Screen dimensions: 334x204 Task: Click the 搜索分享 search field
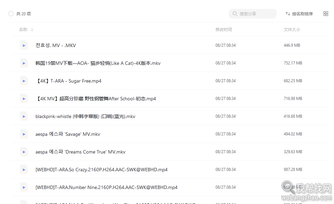[253, 14]
